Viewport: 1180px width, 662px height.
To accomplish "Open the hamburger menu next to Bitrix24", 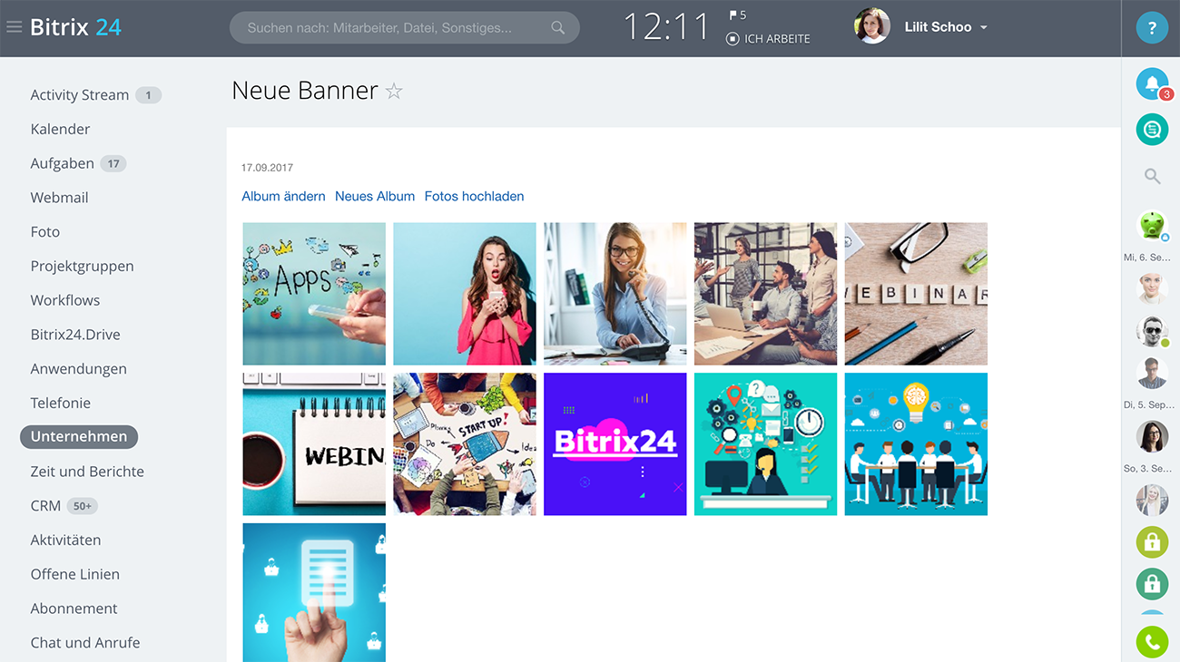I will coord(14,27).
